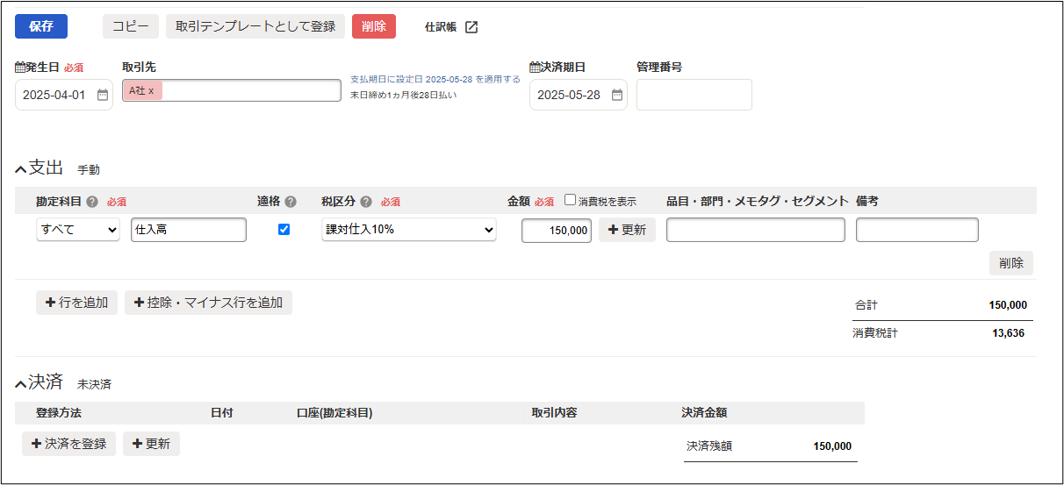Enable the 消費税を表示 checkbox
The width and height of the screenshot is (1064, 485).
coord(571,200)
